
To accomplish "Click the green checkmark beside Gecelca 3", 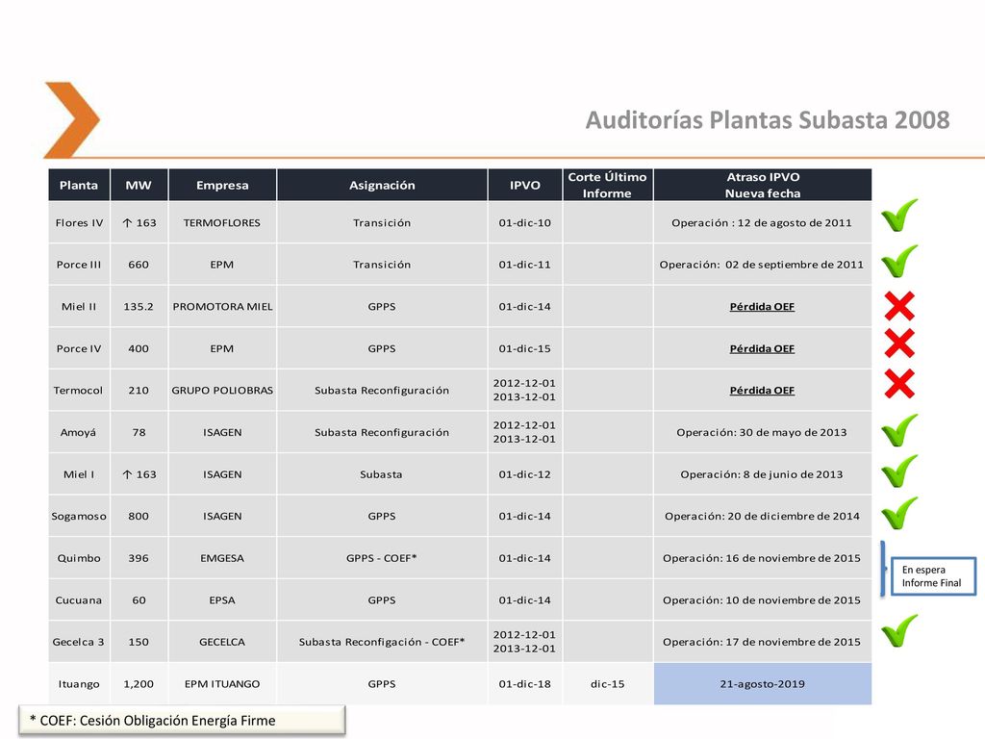I will pos(899,631).
